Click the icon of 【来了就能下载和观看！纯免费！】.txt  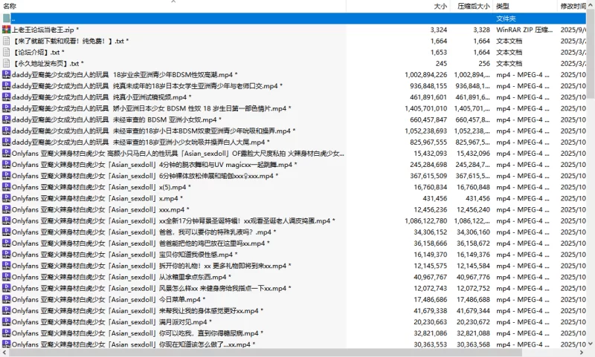pyautogui.click(x=7, y=42)
